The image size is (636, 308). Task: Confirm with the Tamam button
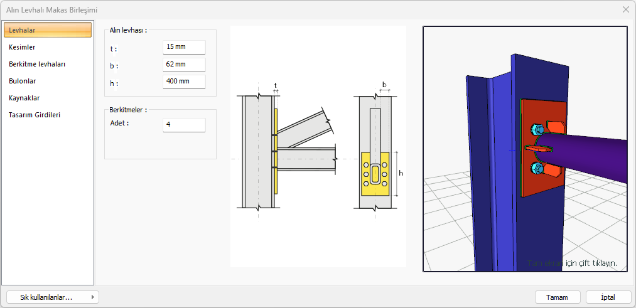click(x=557, y=297)
